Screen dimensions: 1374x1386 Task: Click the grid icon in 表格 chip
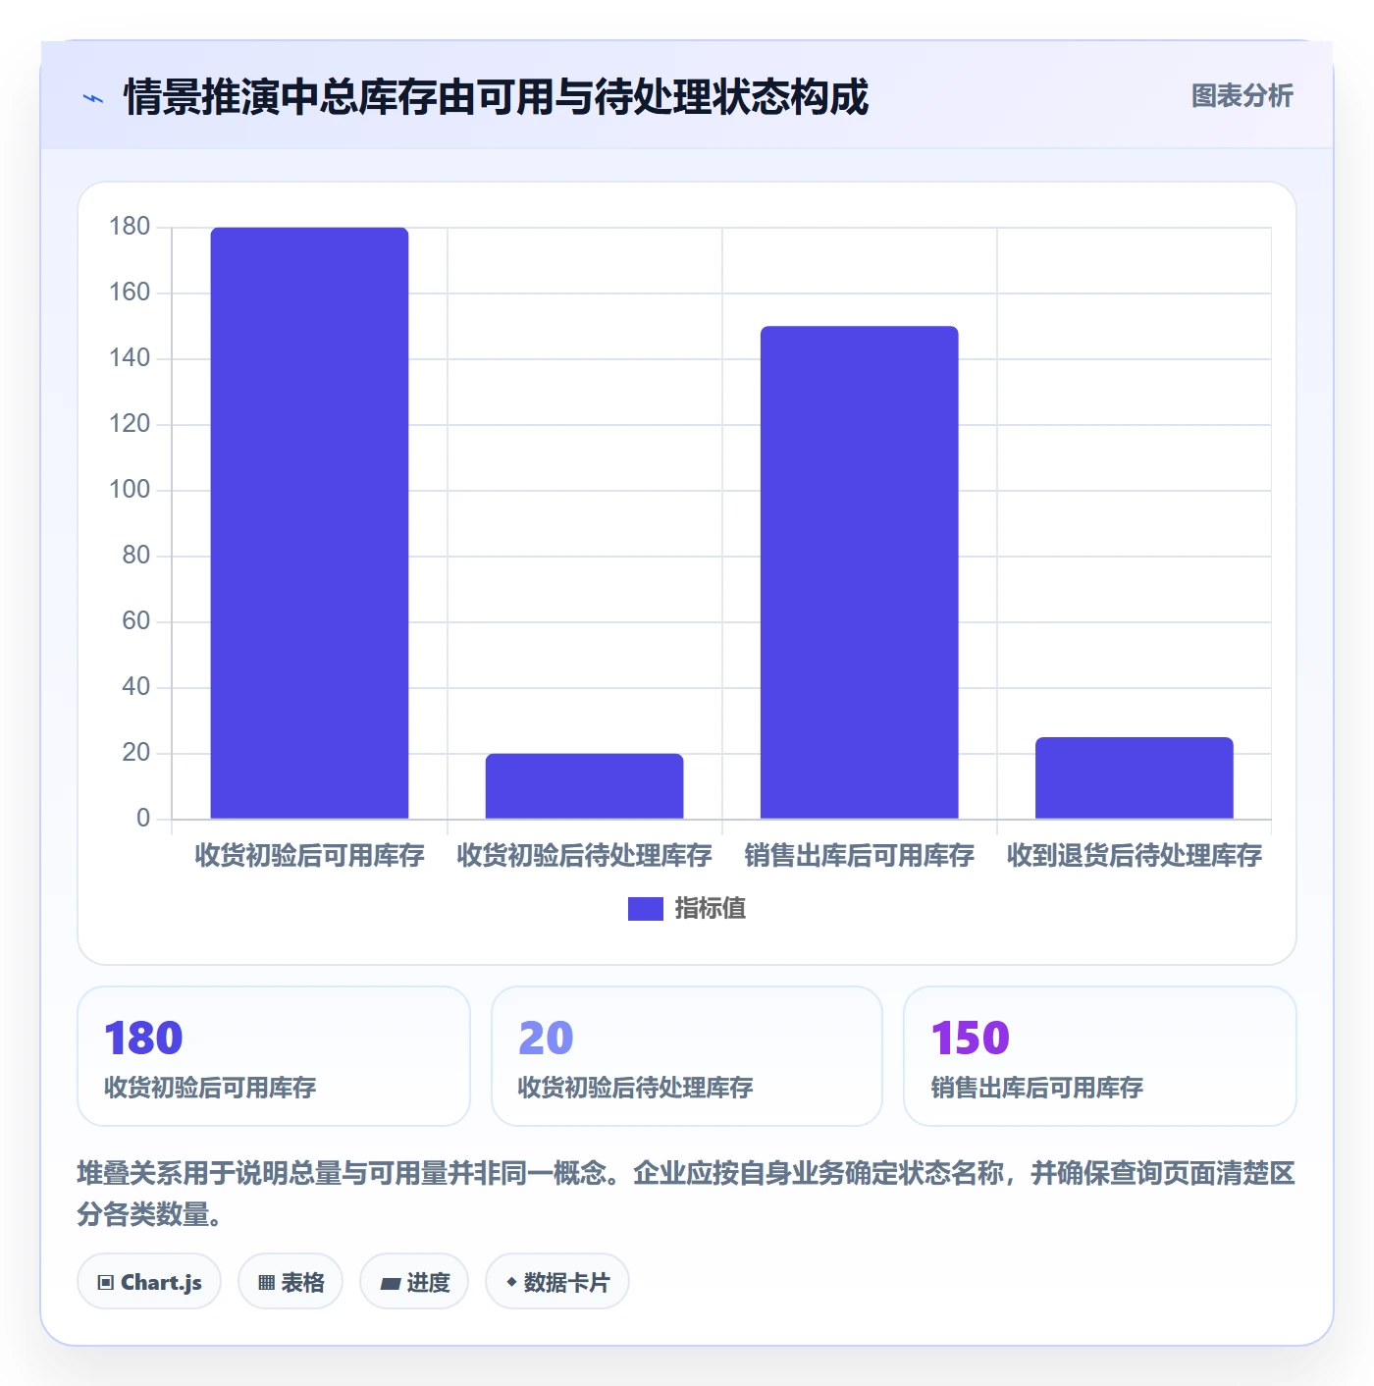click(266, 1283)
